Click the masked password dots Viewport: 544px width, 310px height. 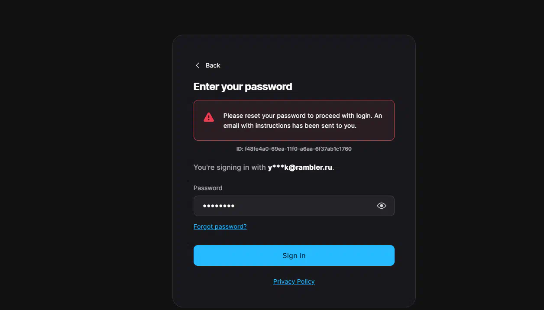tap(219, 206)
